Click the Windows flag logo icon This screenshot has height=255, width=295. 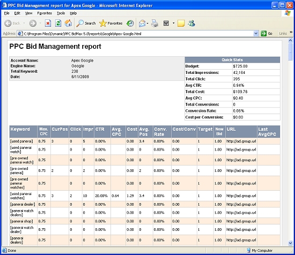[287, 13]
